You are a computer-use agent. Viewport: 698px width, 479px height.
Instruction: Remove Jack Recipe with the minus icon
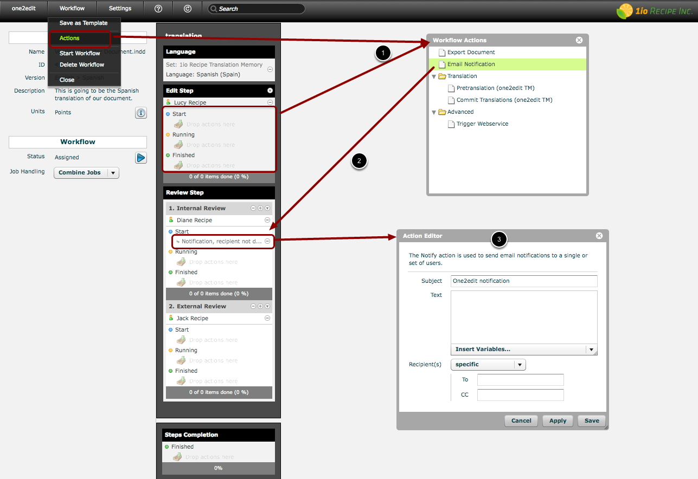(x=267, y=318)
